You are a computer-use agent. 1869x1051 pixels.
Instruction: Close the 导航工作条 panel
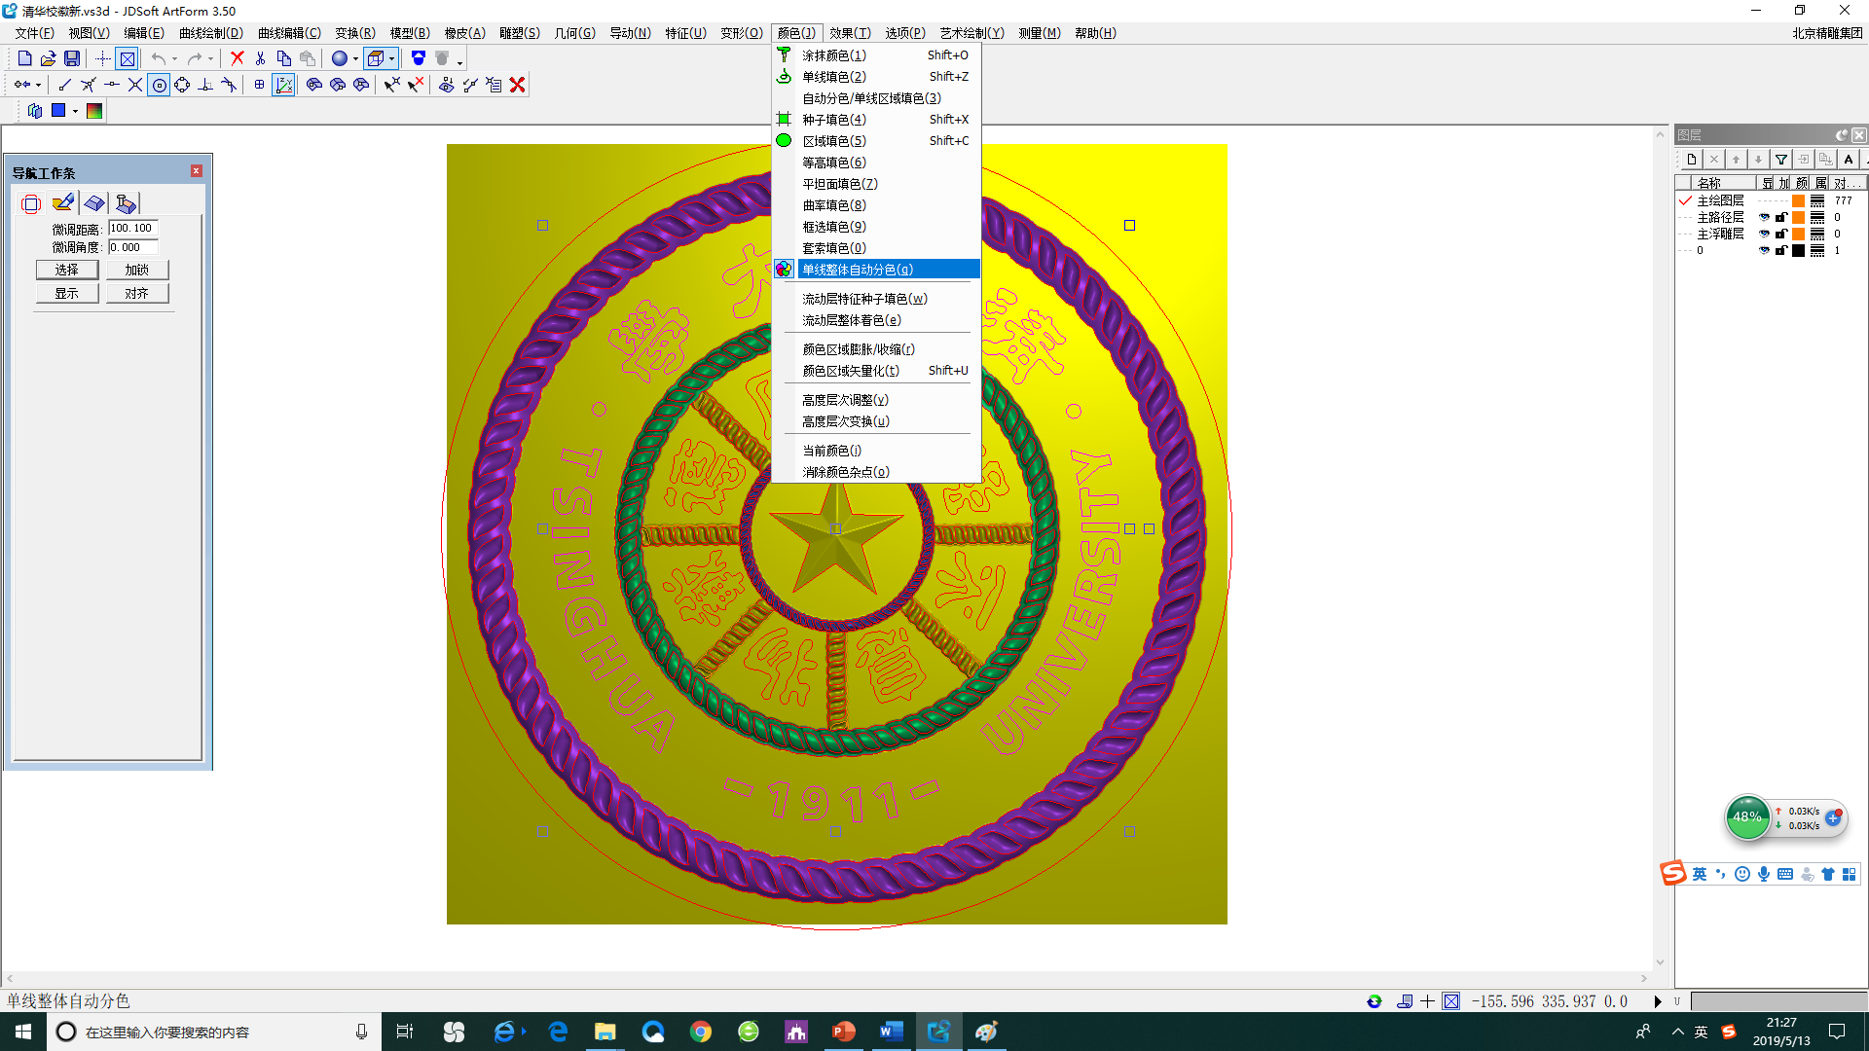tap(196, 171)
